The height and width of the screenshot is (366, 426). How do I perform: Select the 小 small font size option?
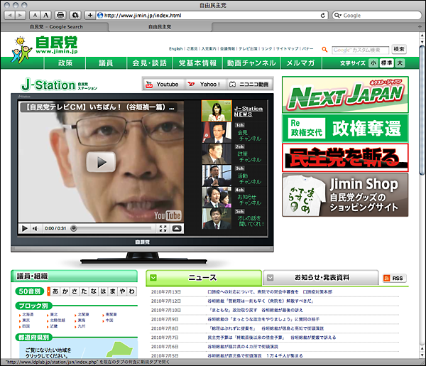373,63
